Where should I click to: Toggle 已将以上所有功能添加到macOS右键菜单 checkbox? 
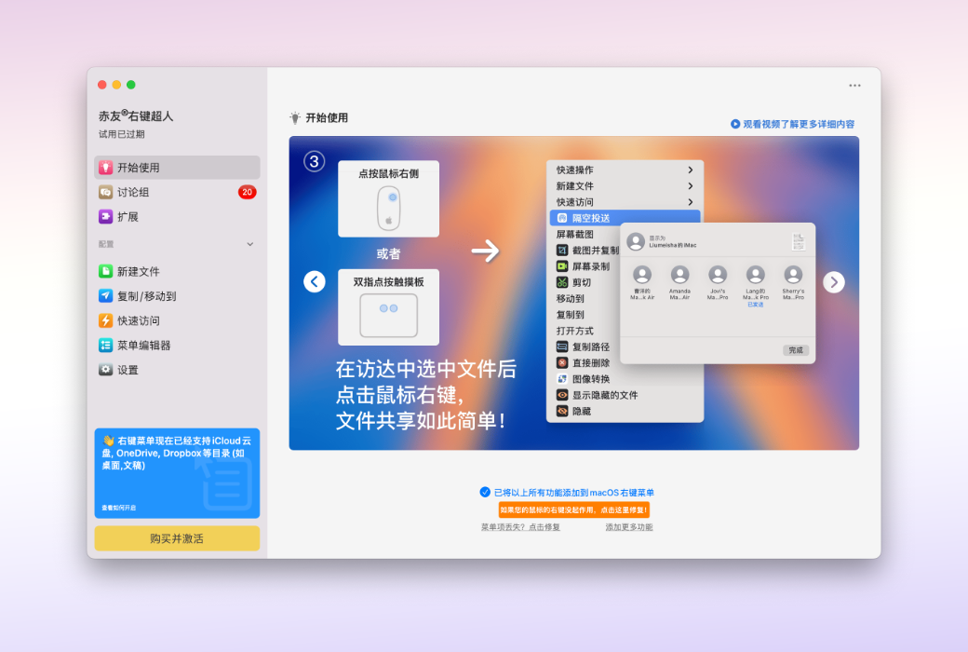(485, 493)
